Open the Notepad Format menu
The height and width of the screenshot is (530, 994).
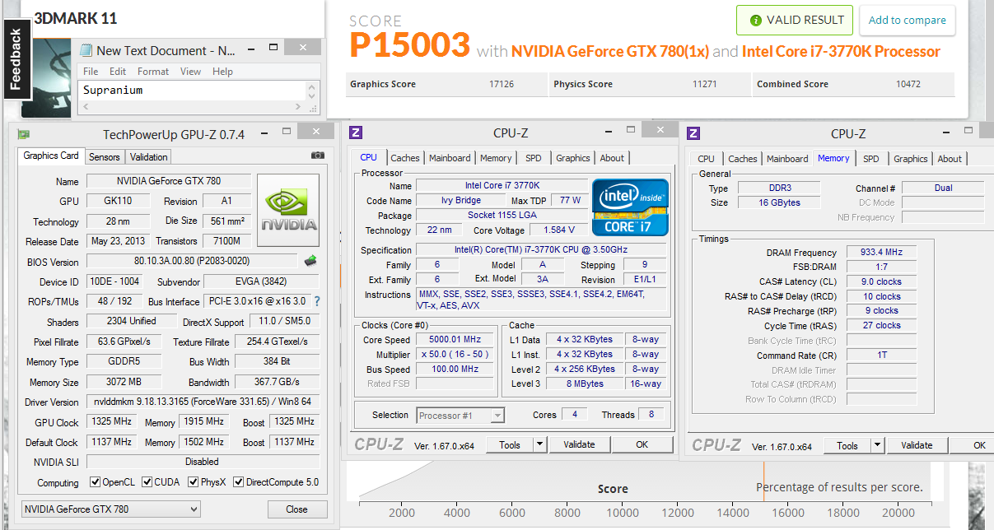pyautogui.click(x=153, y=72)
